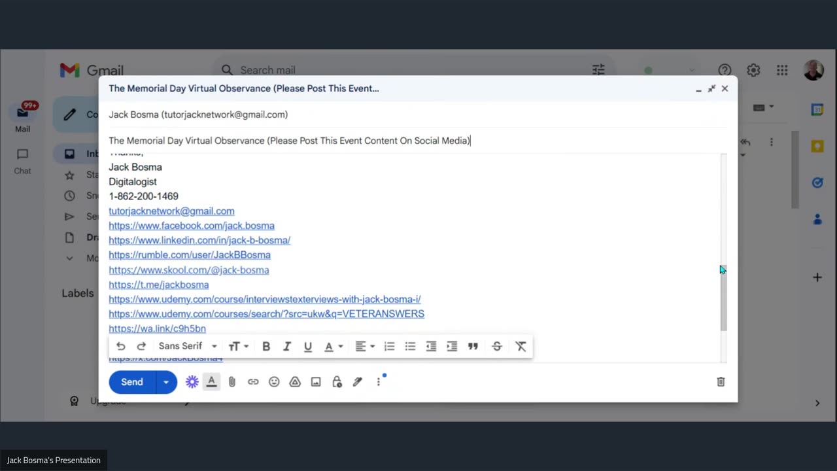This screenshot has height=471, width=837.
Task: Toggle strikethrough formatting
Action: pyautogui.click(x=497, y=347)
